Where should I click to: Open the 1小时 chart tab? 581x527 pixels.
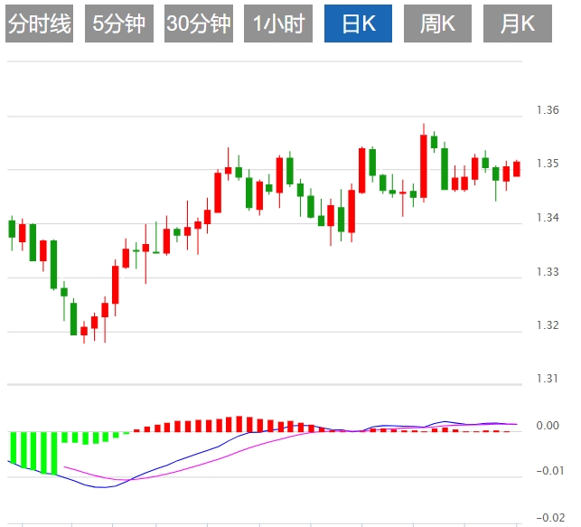278,24
